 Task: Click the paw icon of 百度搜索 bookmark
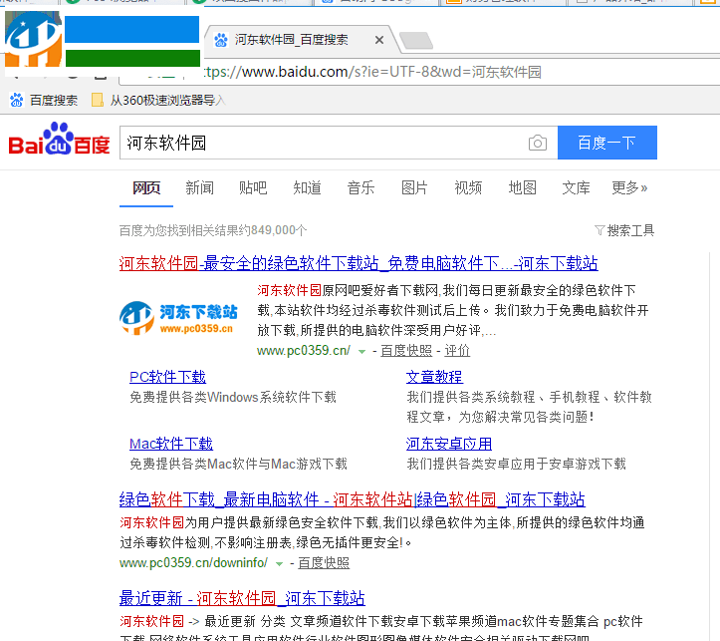[x=17, y=100]
